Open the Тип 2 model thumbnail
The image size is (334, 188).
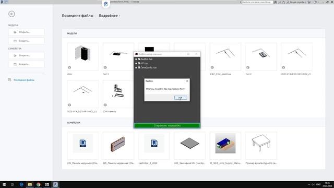tap(261, 57)
